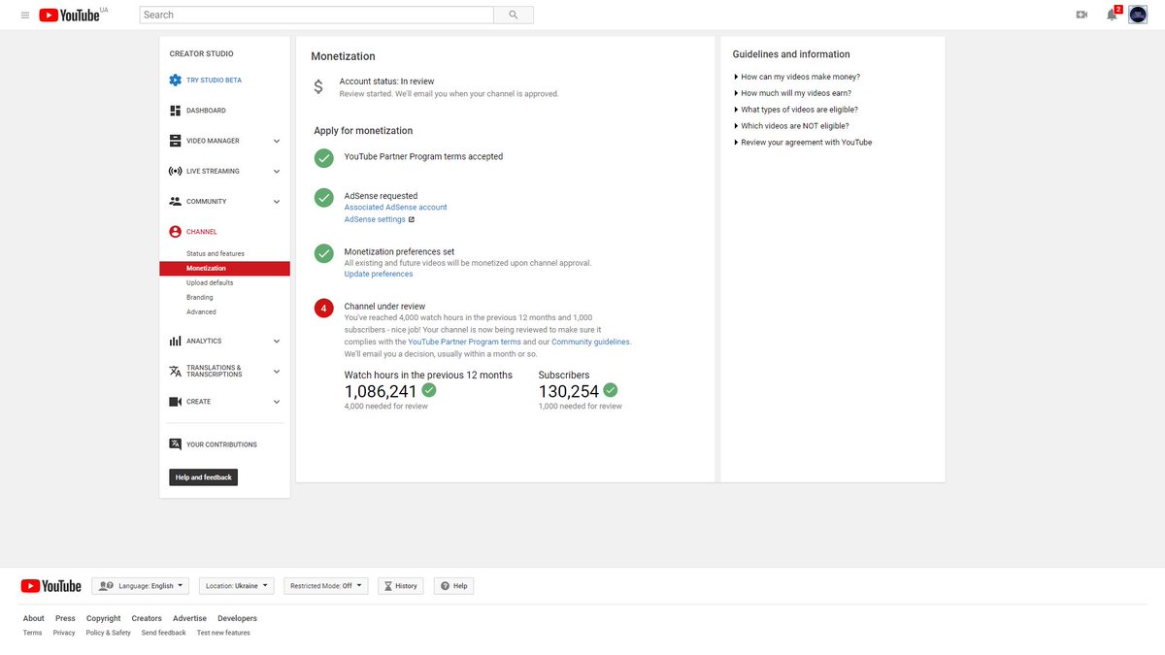Click the Channel person icon

click(175, 232)
